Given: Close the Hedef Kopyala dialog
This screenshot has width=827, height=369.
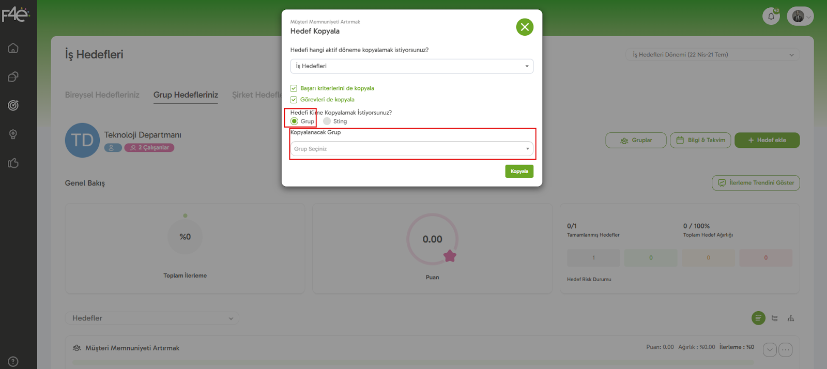Looking at the screenshot, I should [x=525, y=27].
